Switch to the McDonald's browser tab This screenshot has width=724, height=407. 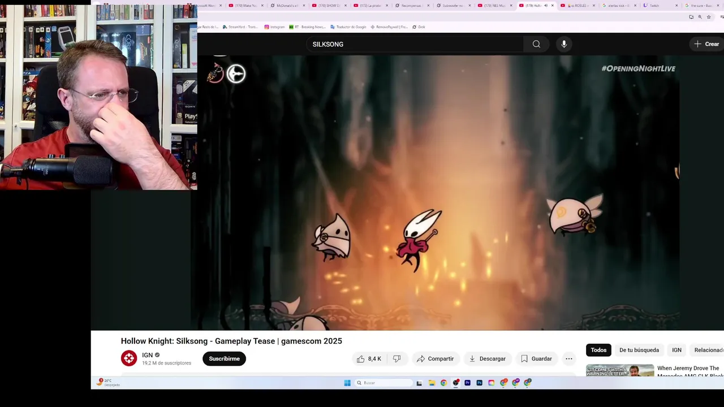click(x=288, y=6)
